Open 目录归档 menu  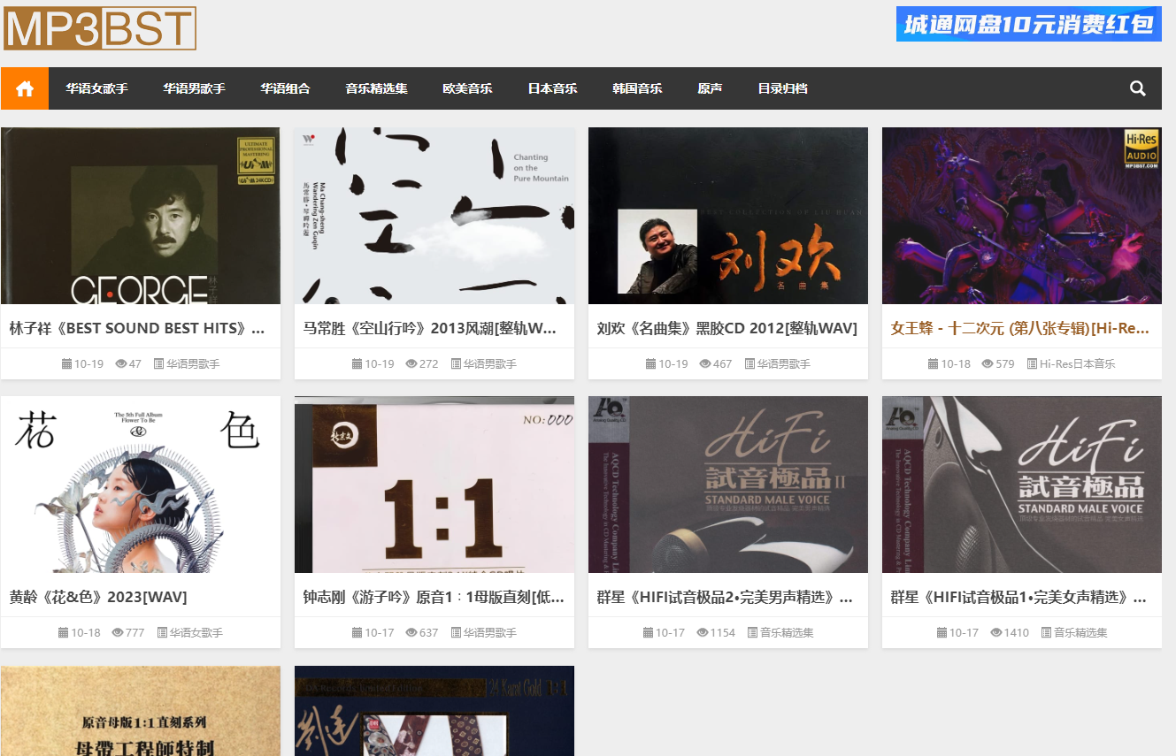pos(782,88)
